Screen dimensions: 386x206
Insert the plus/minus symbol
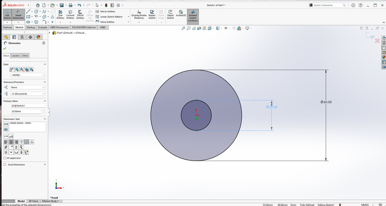pos(16,147)
